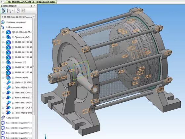This screenshot has height=139, width=185.
Task: Expand the Кольцо (x2) node
Action: point(3,62)
